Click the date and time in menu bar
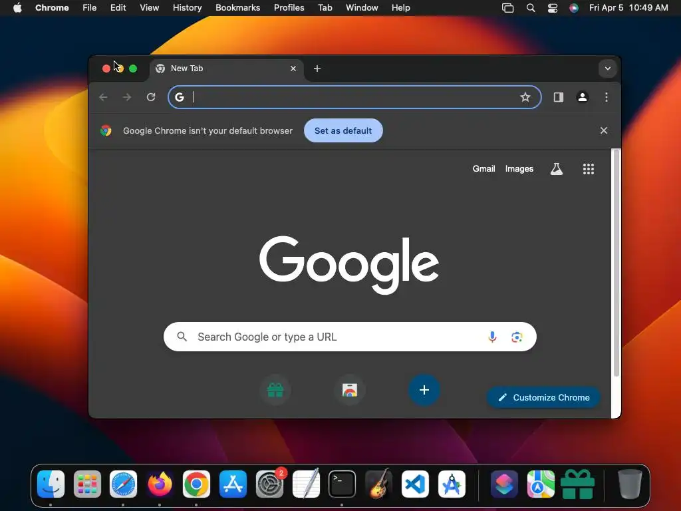This screenshot has height=511, width=681. click(628, 7)
